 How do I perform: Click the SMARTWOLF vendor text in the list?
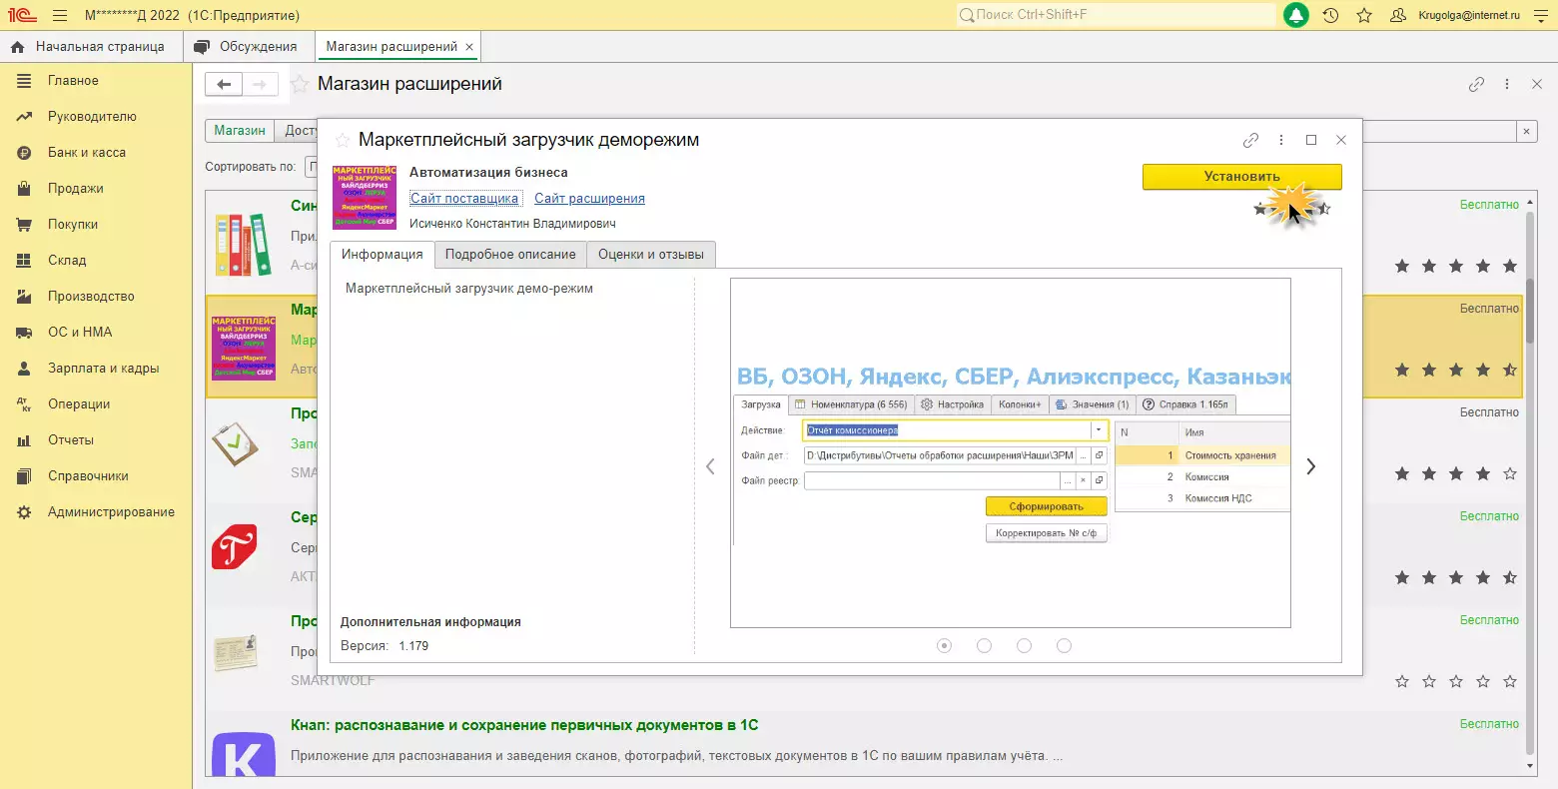coord(333,680)
